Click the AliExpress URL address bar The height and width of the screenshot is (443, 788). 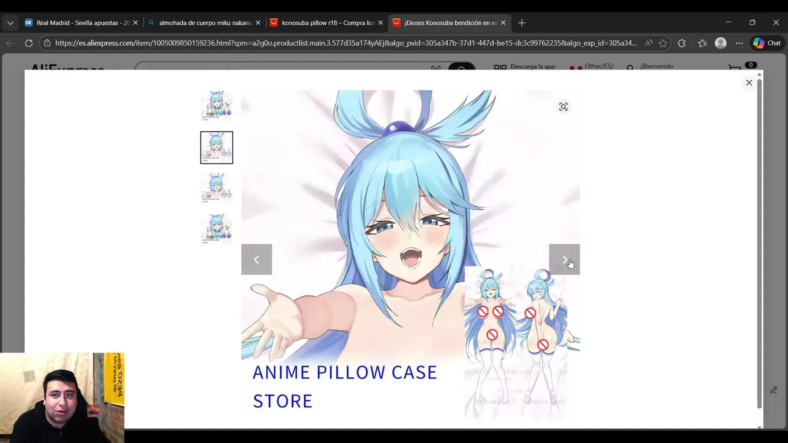coord(346,43)
